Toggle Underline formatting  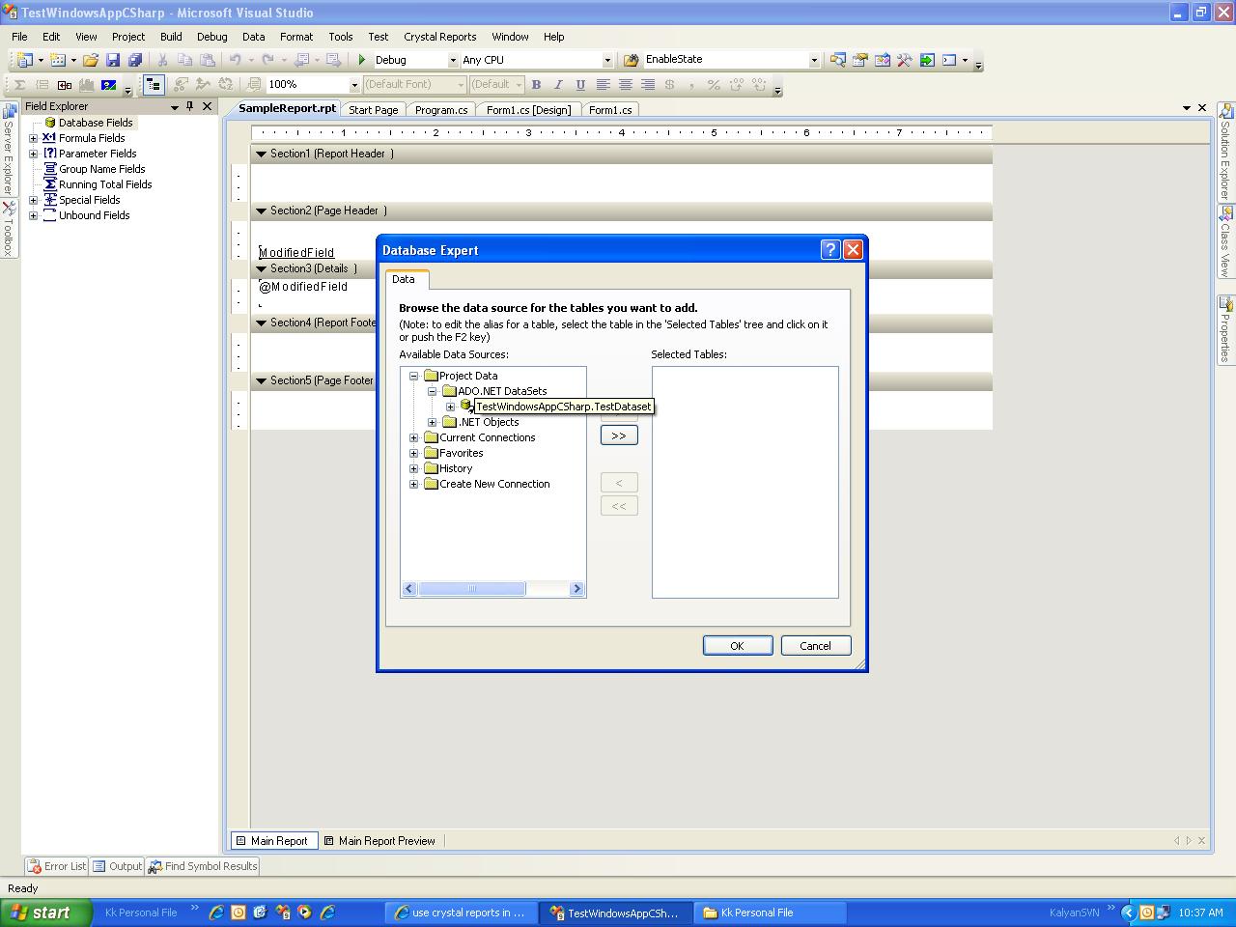[579, 84]
